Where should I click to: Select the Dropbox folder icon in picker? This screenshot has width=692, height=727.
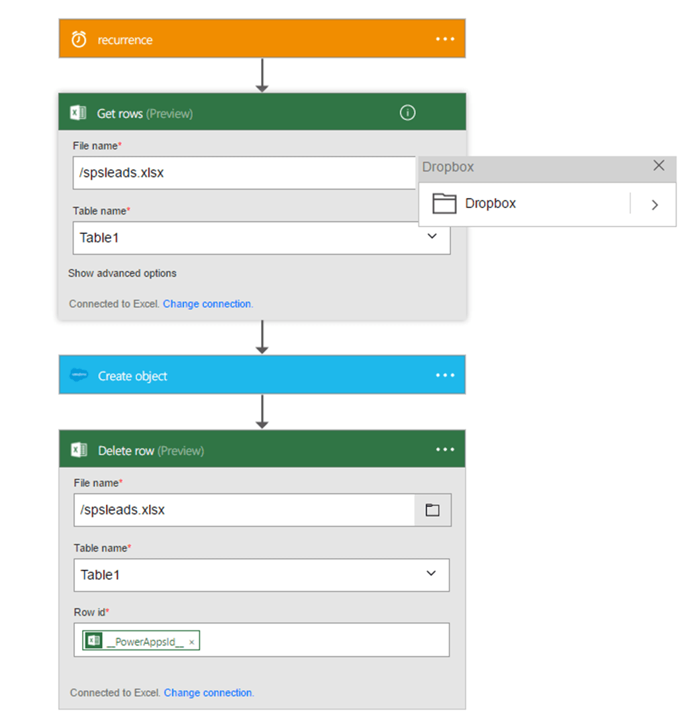444,203
